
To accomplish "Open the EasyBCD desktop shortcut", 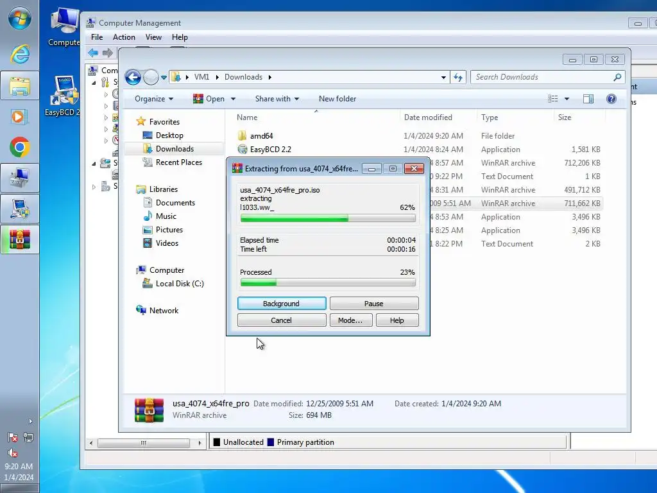I will (63, 96).
